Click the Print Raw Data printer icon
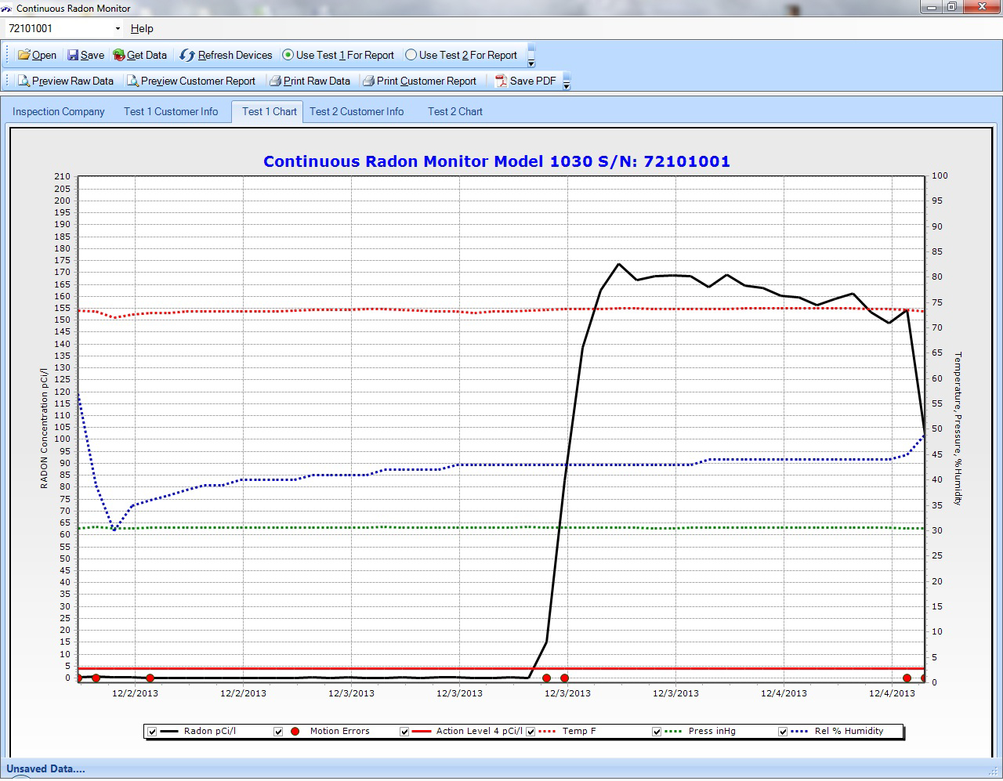 (275, 81)
